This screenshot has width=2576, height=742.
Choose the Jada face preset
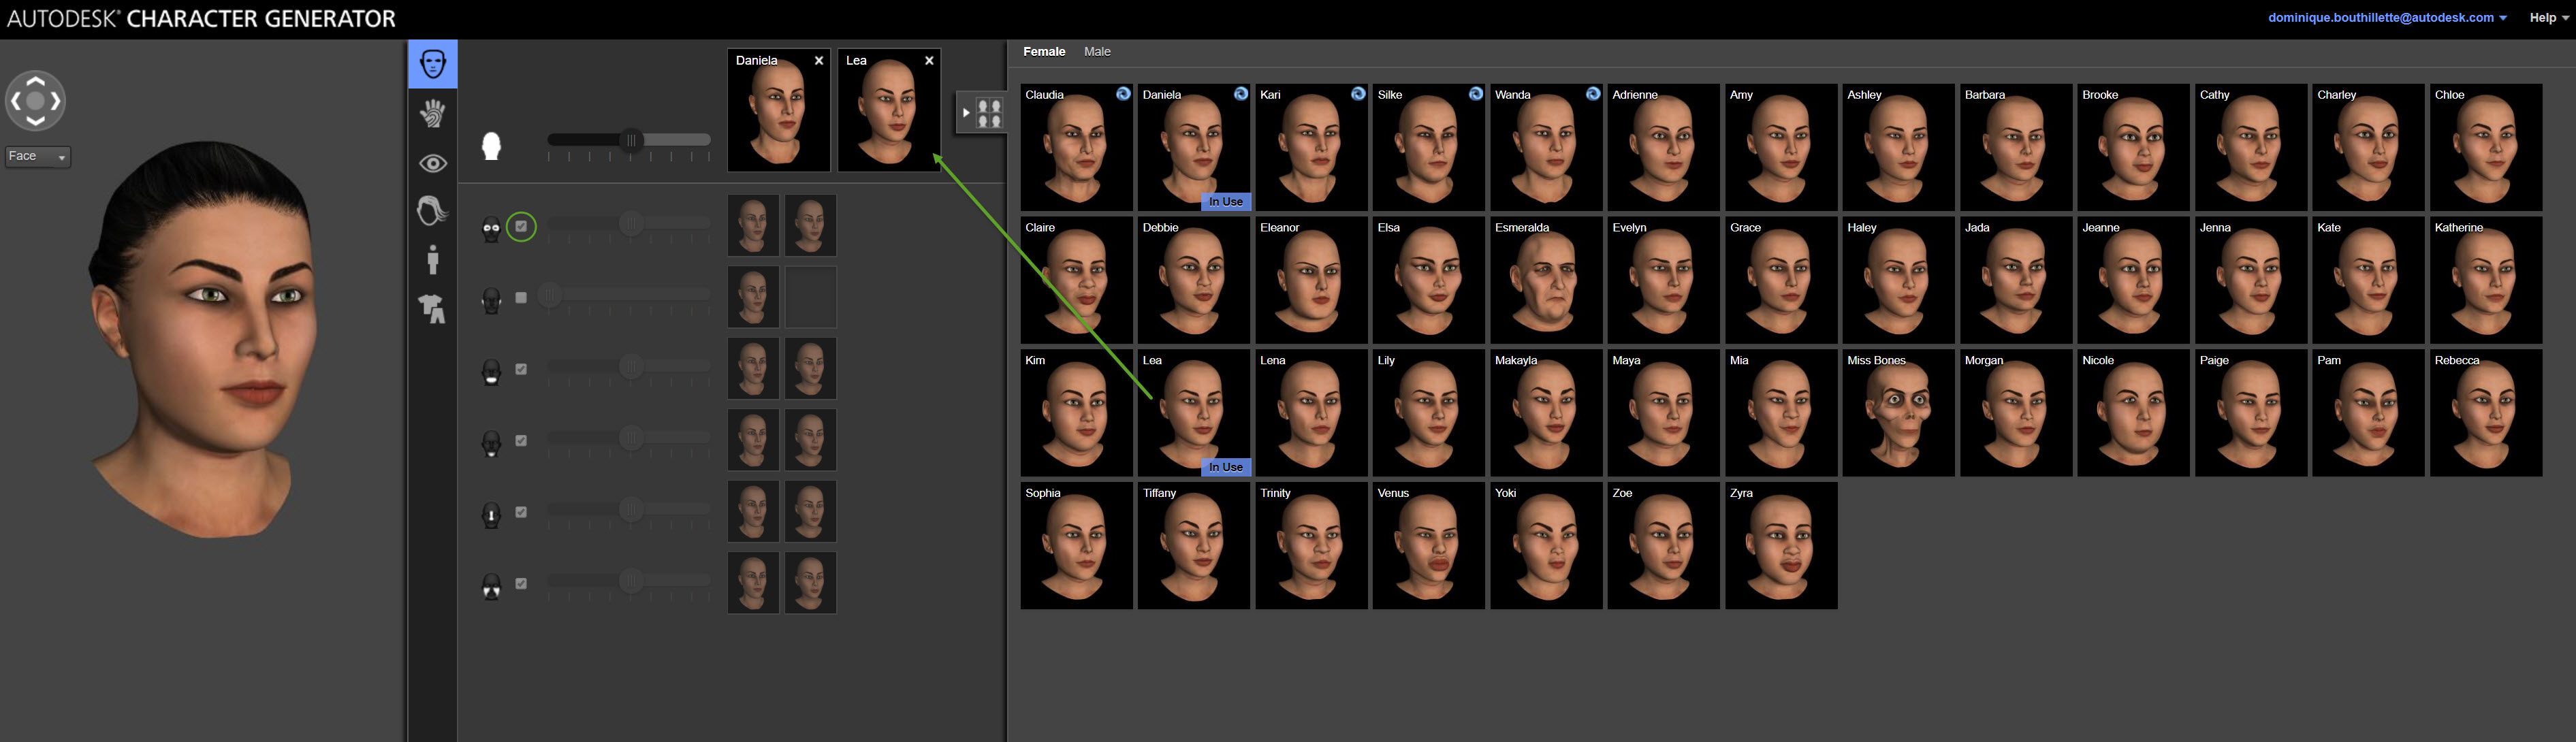pos(2016,280)
